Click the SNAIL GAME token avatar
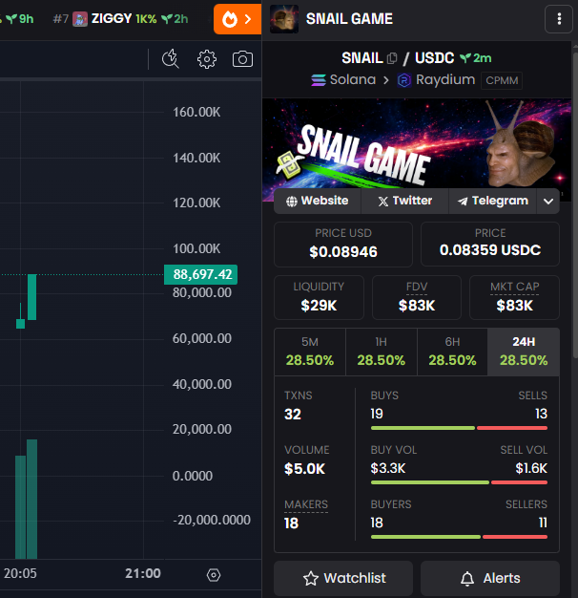This screenshot has height=598, width=578. (x=284, y=19)
